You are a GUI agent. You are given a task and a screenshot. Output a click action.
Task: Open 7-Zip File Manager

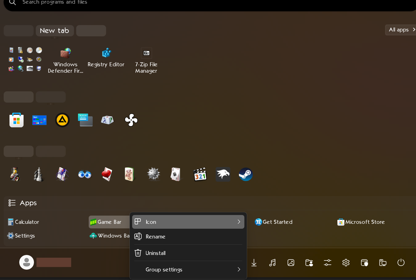[146, 61]
